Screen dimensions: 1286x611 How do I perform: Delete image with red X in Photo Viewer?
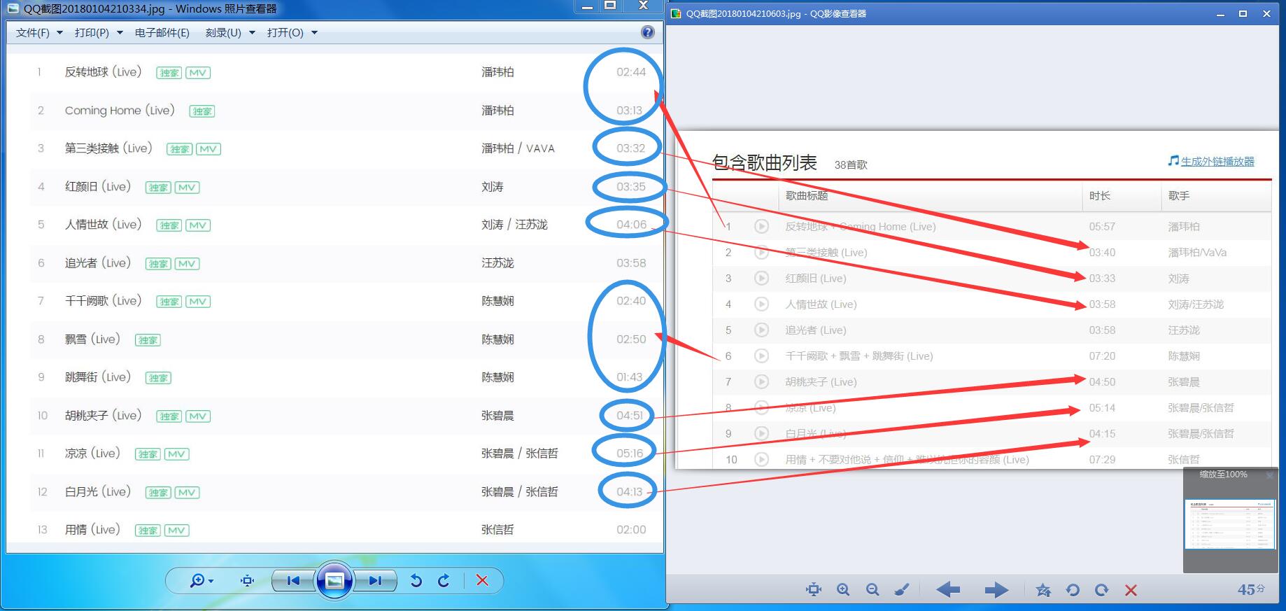(482, 580)
